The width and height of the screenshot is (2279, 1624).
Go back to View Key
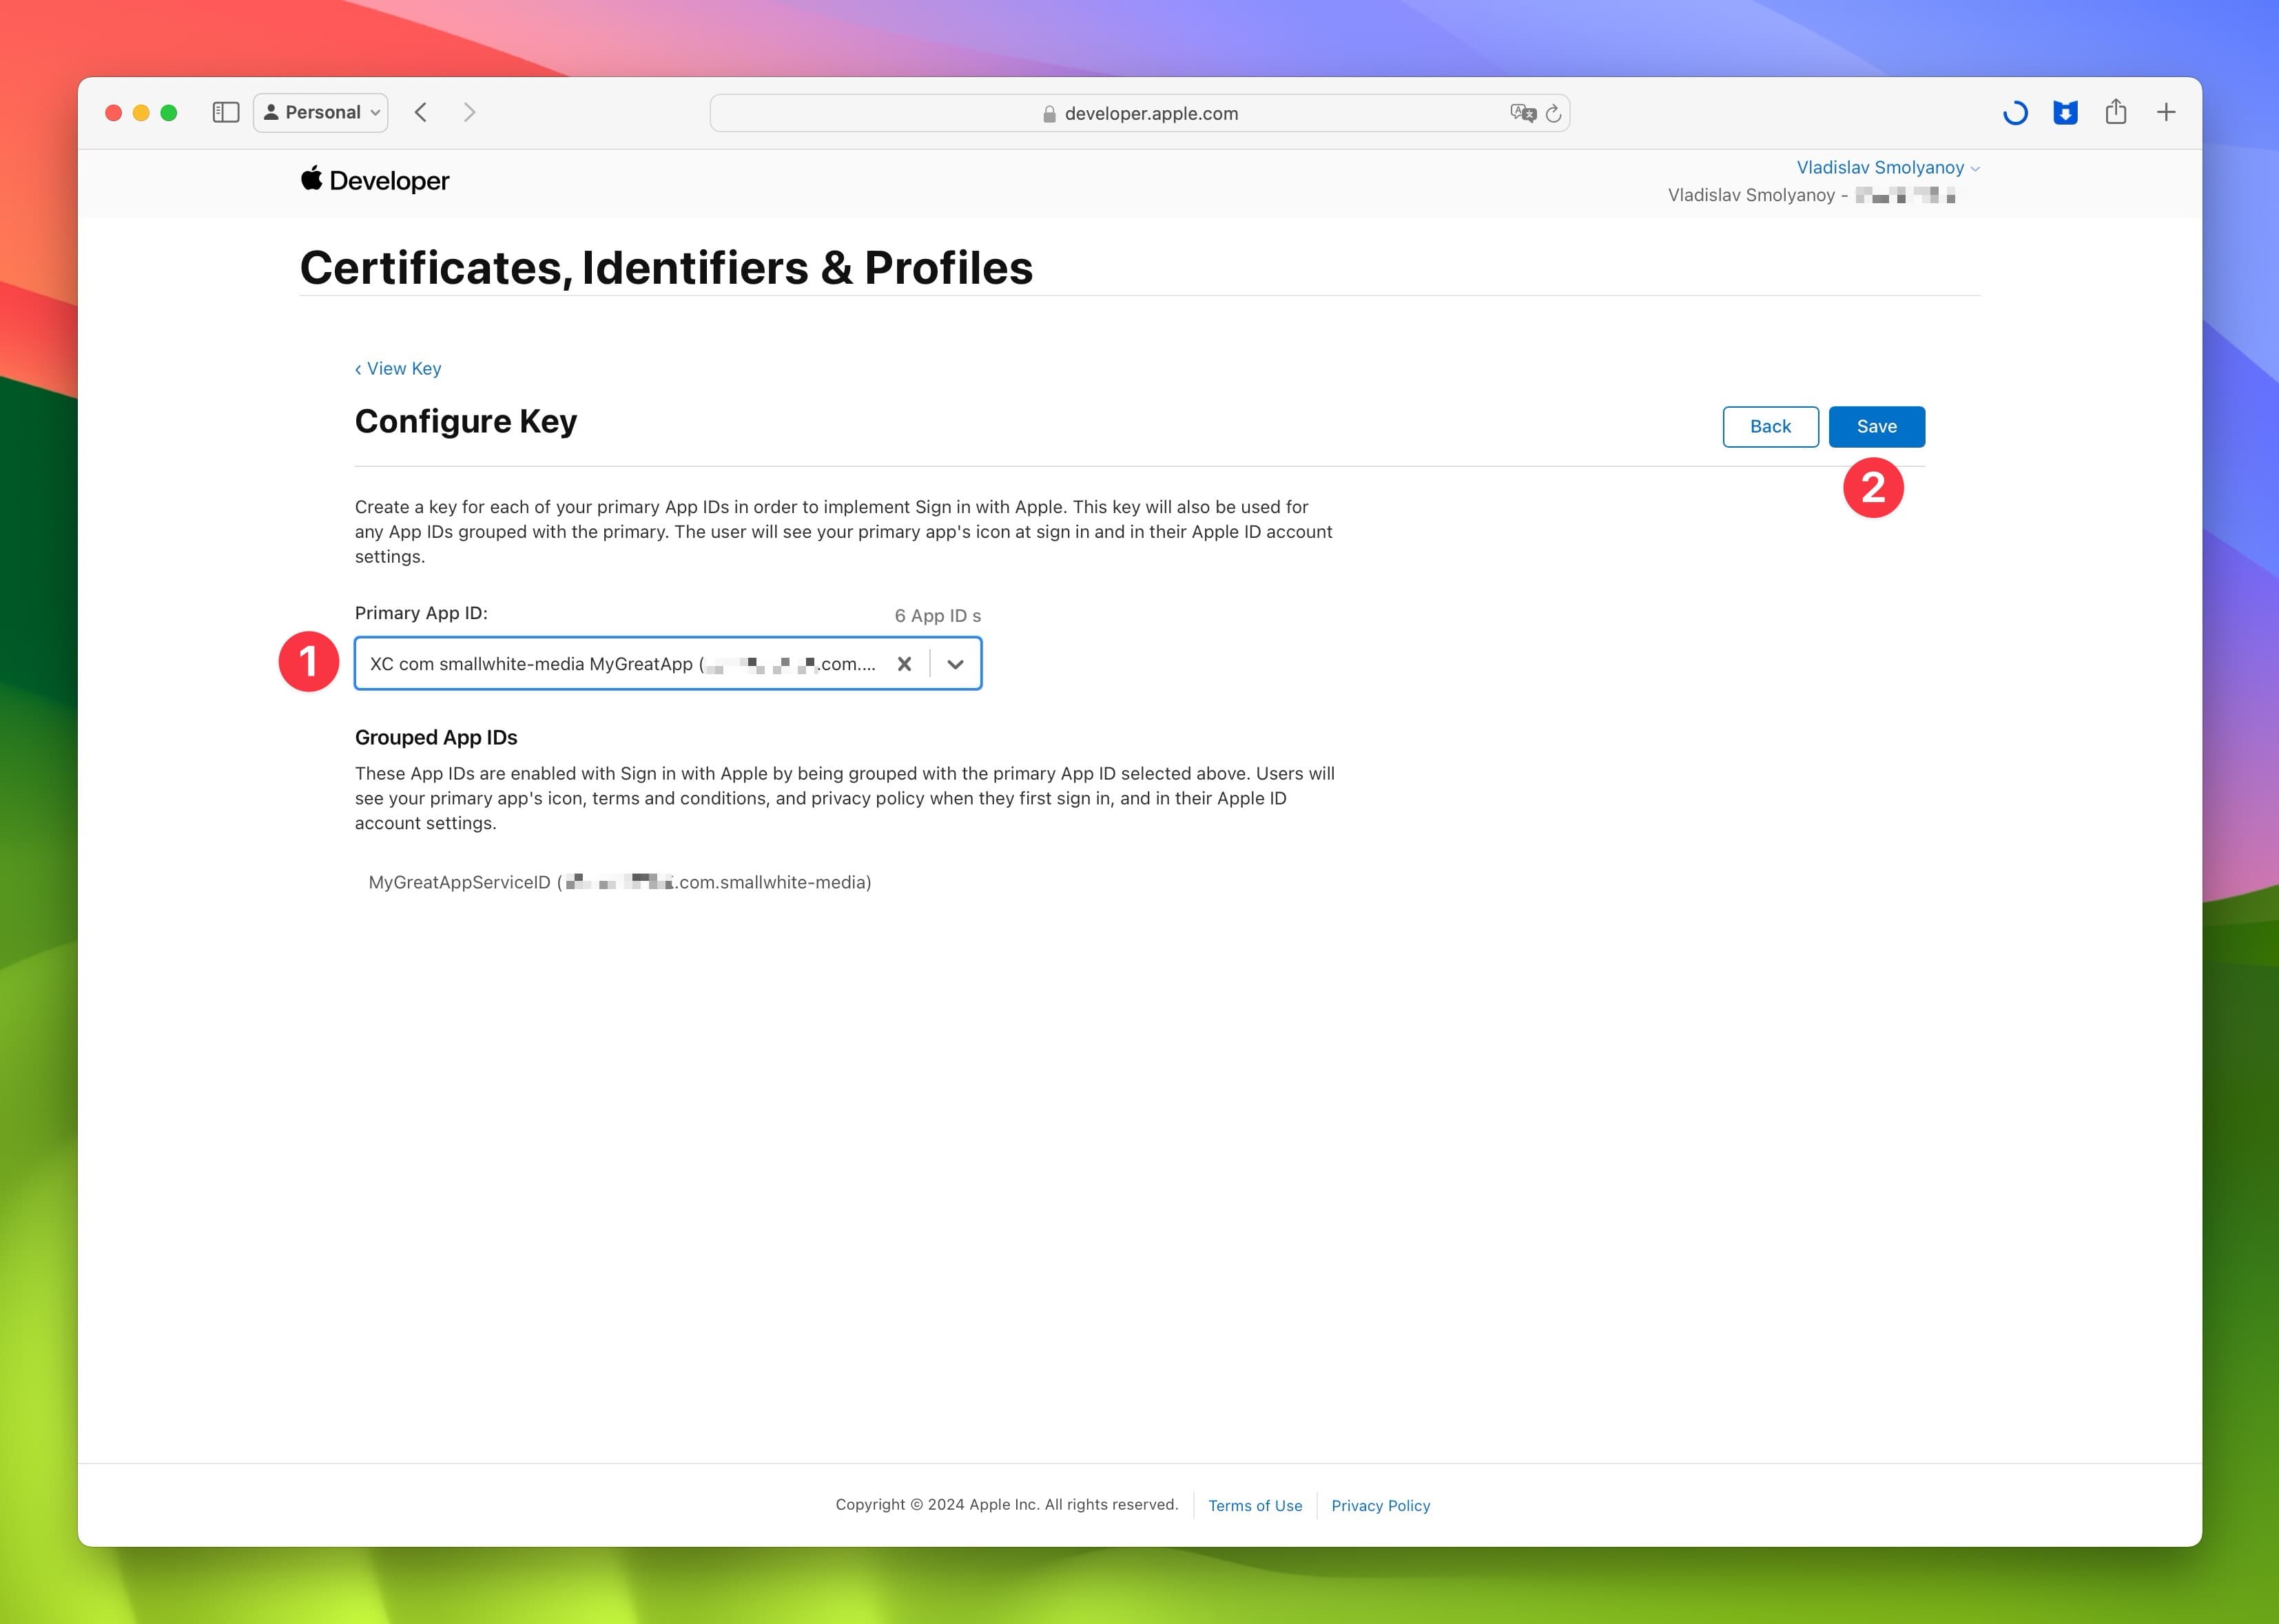[398, 368]
